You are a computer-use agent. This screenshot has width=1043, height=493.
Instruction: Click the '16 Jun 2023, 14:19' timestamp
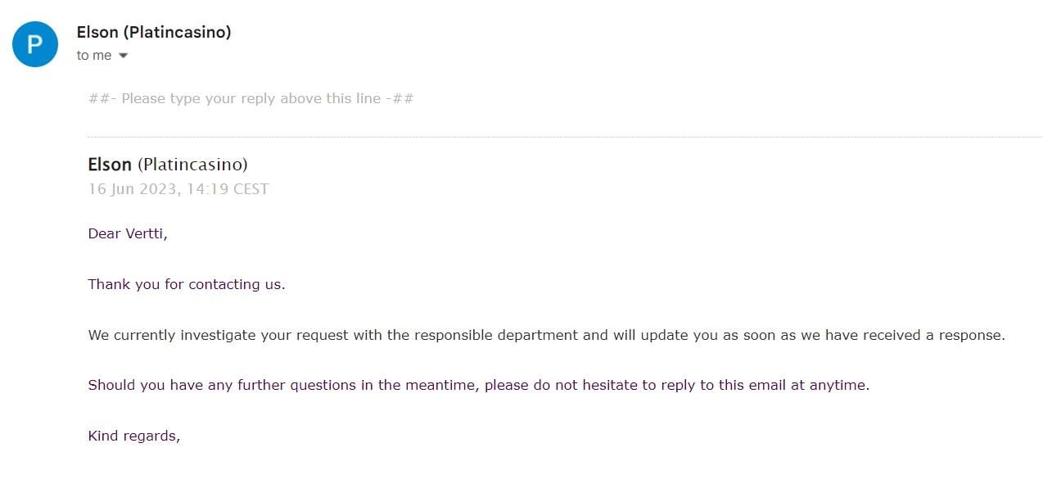point(159,189)
